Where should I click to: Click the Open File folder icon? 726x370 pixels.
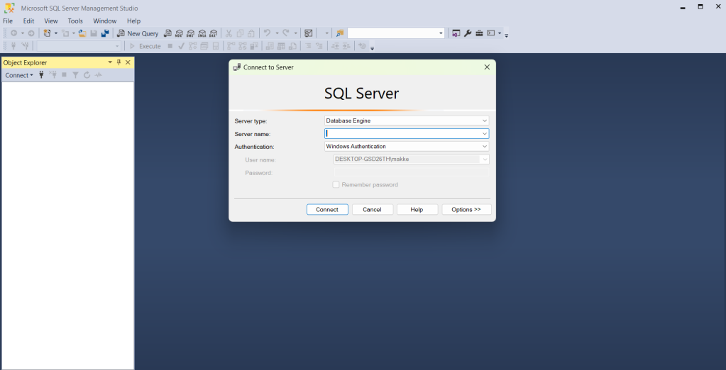tap(82, 33)
